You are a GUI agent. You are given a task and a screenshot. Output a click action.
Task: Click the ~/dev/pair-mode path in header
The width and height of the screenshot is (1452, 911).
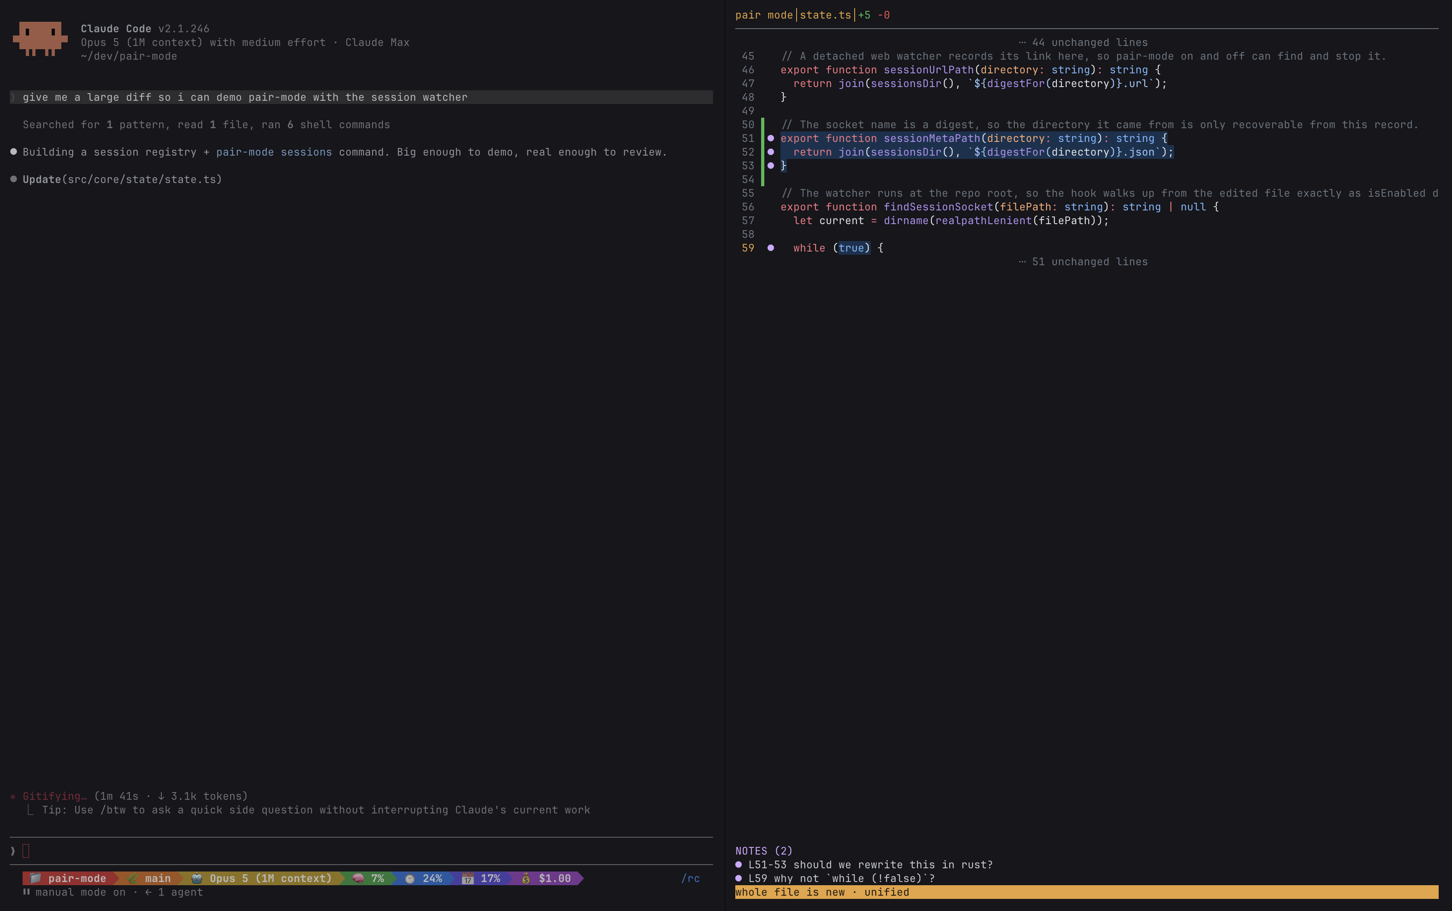coord(128,56)
